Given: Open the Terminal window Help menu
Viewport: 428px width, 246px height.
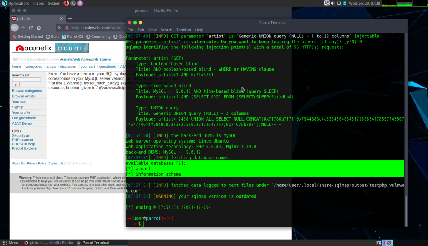Looking at the screenshot, I should [x=199, y=30].
